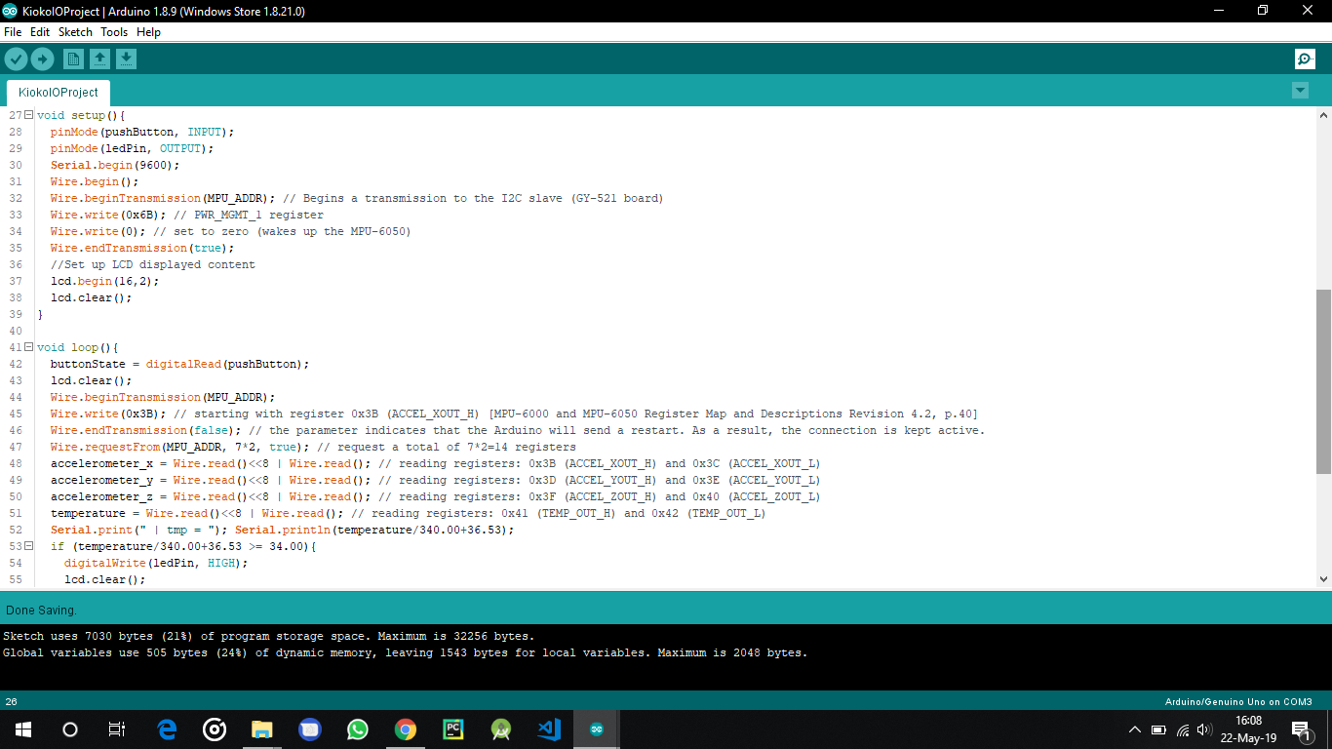Collapse the loop() function at line 41
The width and height of the screenshot is (1332, 749).
pos(28,347)
